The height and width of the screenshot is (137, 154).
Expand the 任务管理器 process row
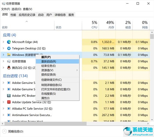(x=3, y=61)
